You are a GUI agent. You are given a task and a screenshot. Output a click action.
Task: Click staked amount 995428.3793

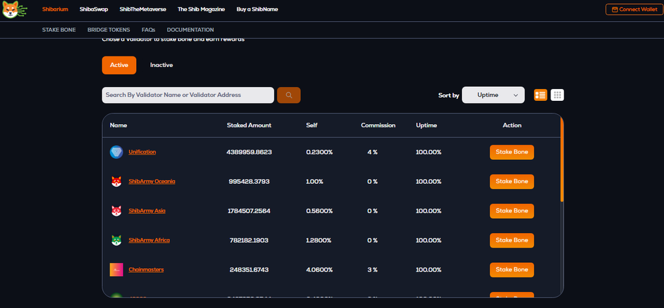click(x=249, y=181)
